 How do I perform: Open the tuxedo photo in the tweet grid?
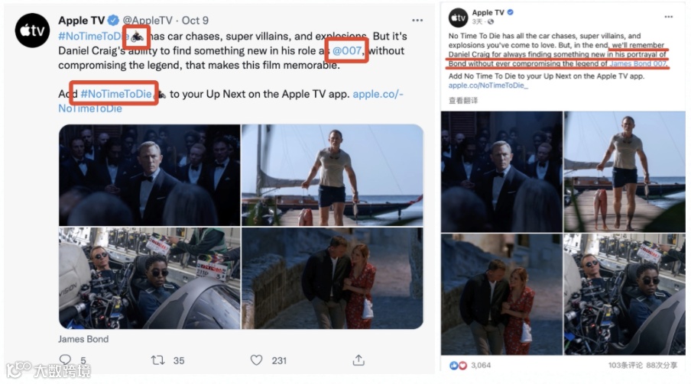click(x=150, y=176)
